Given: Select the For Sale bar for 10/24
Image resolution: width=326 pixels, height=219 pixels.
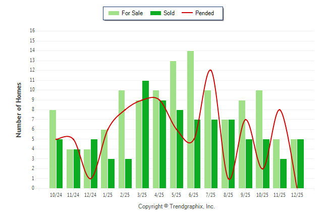Looking at the screenshot, I should tap(52, 149).
